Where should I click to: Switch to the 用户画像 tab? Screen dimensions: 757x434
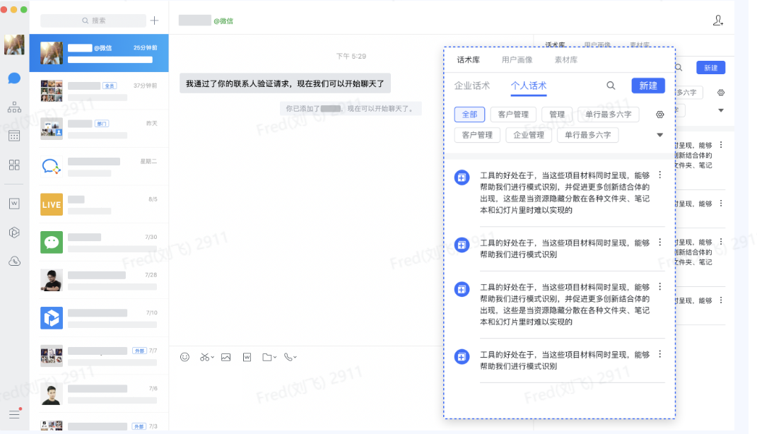[x=517, y=60]
